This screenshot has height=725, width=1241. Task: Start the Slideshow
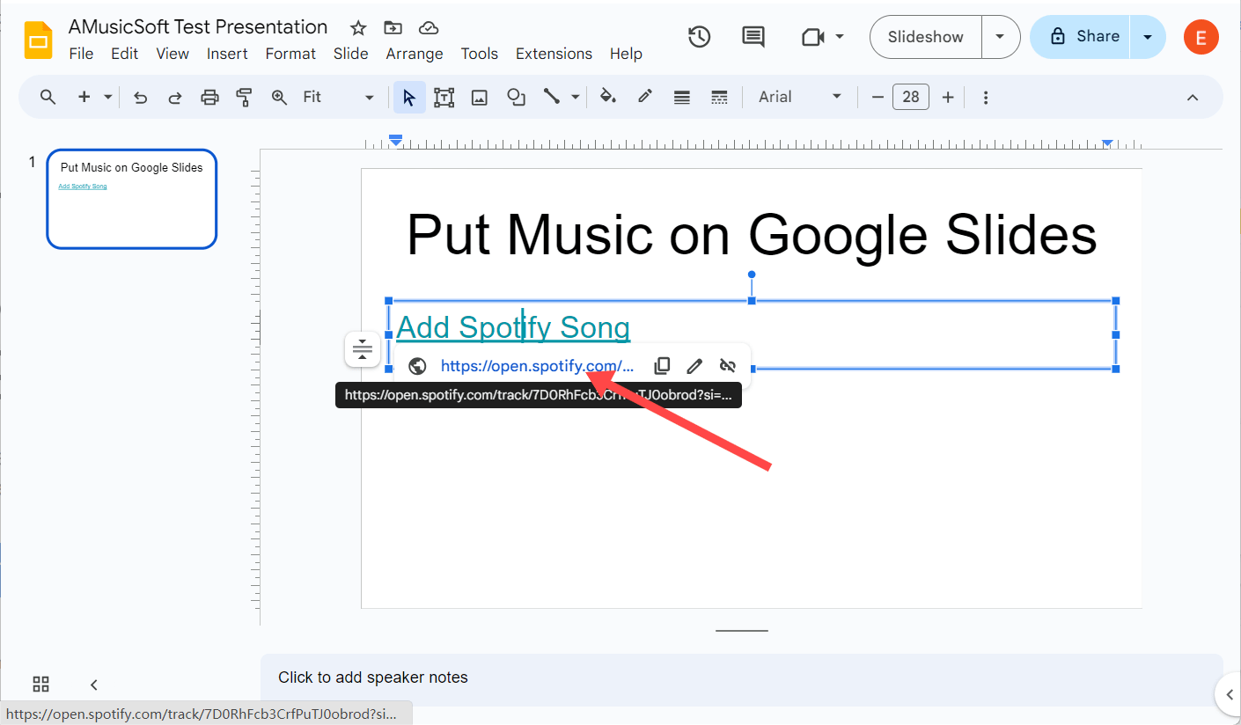(x=926, y=37)
